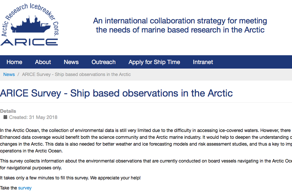Open the Home menu item
The height and width of the screenshot is (195, 292).
pos(14,62)
